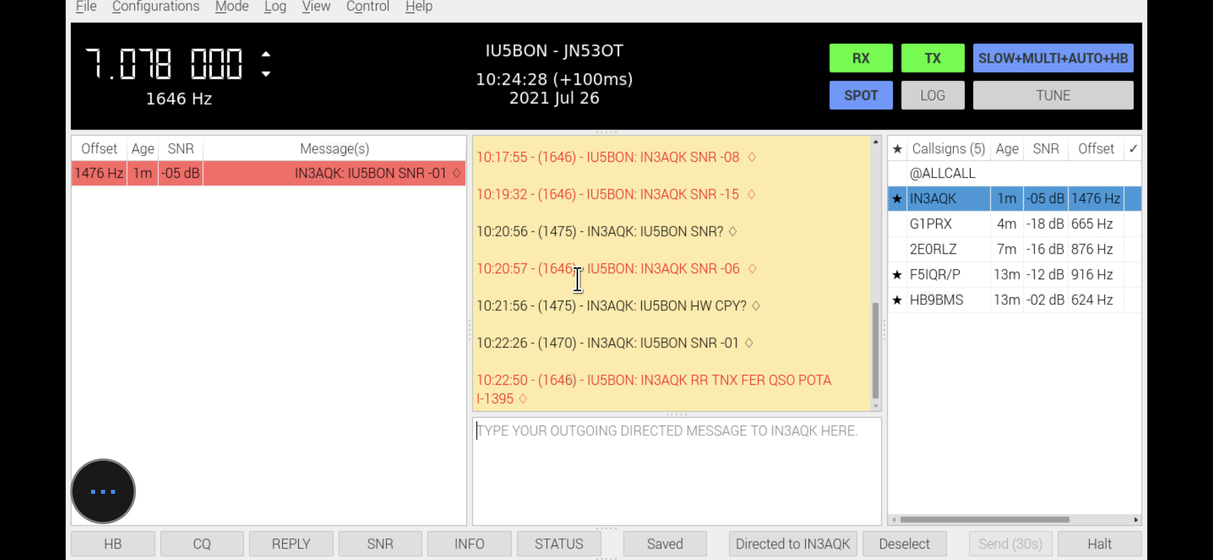Click right arrow of callsign horizontal scrollbar
This screenshot has width=1213, height=560.
tap(1136, 520)
